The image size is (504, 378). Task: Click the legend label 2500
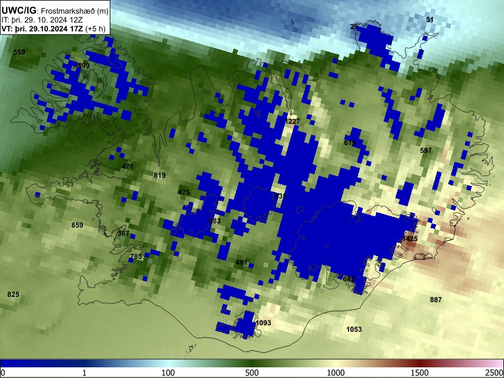coord(495,373)
